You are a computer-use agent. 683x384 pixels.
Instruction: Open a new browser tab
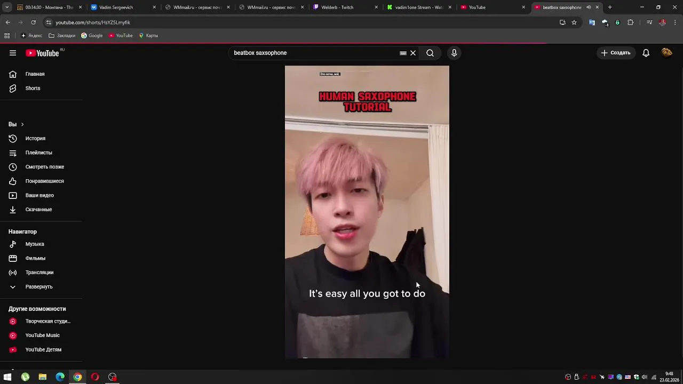tap(610, 7)
